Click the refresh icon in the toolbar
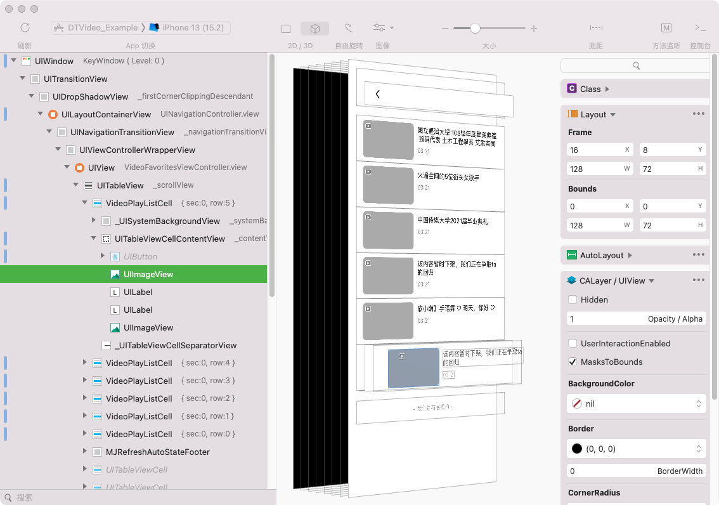 click(25, 27)
